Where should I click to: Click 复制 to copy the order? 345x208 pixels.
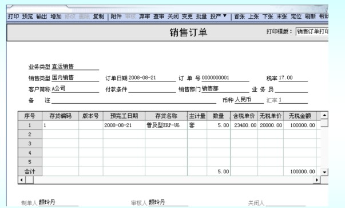click(x=98, y=17)
